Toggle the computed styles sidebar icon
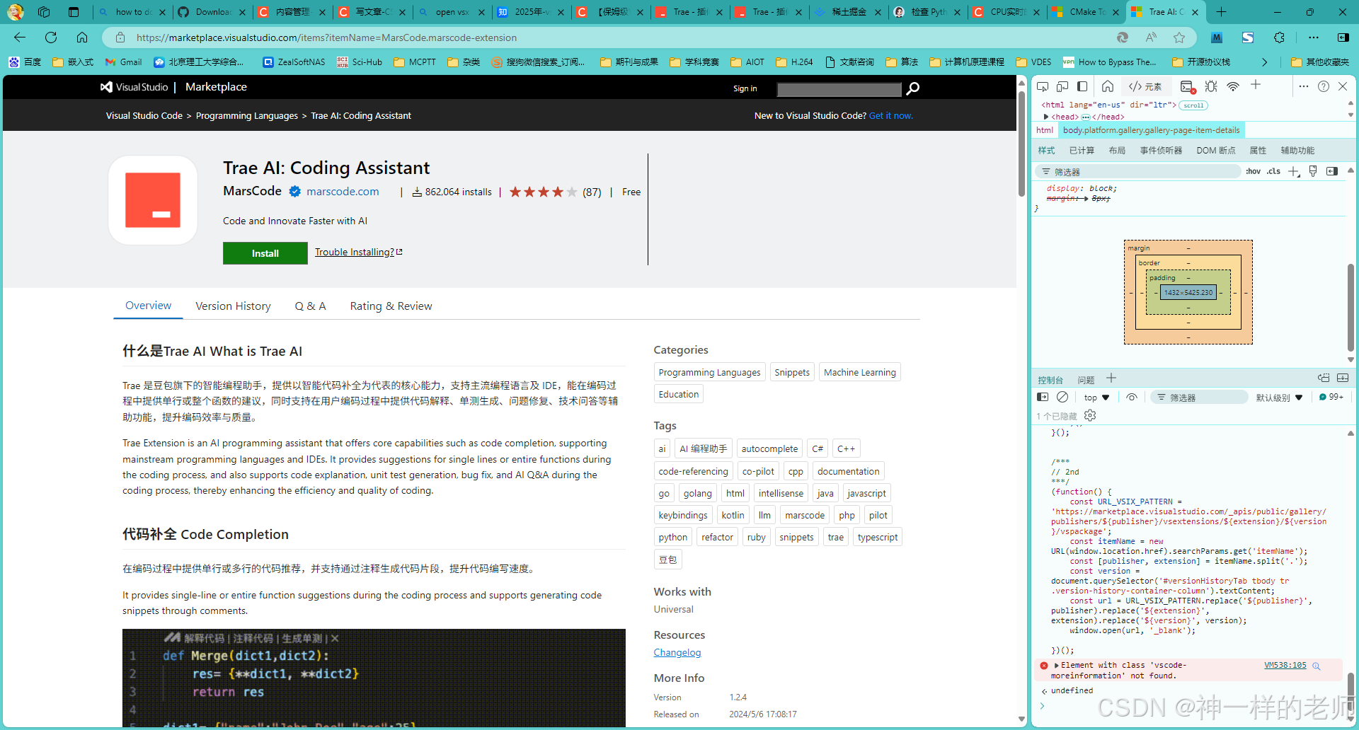 coord(1332,171)
